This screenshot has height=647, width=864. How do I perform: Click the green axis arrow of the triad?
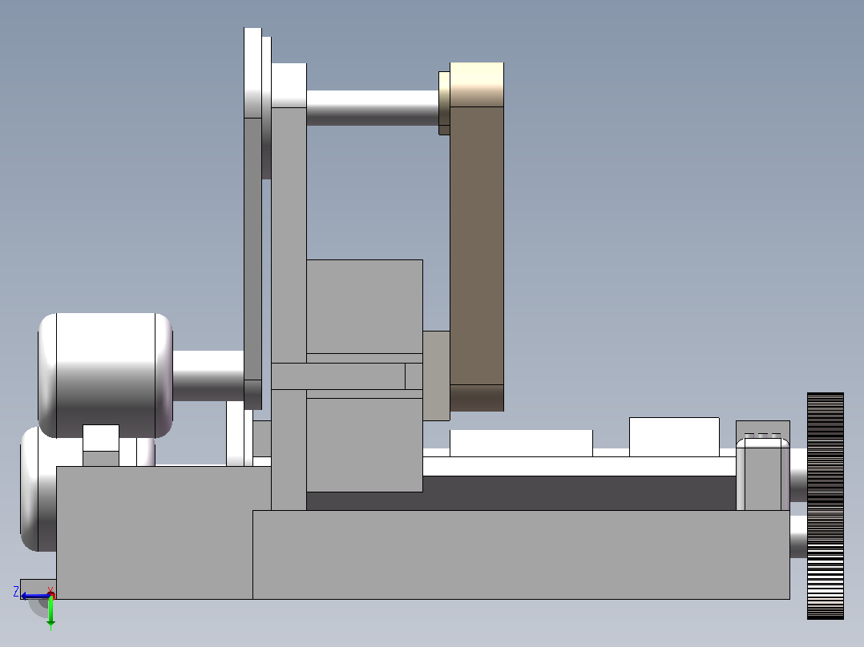[50, 612]
